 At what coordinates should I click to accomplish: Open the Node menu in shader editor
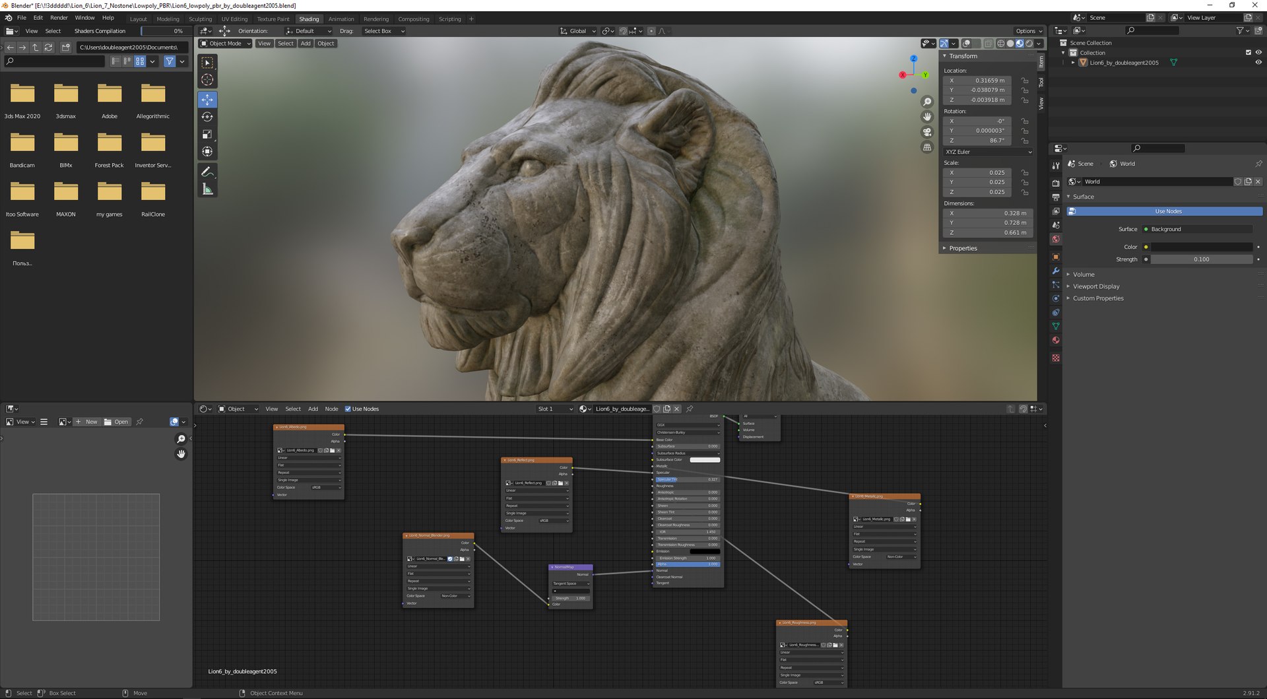331,409
